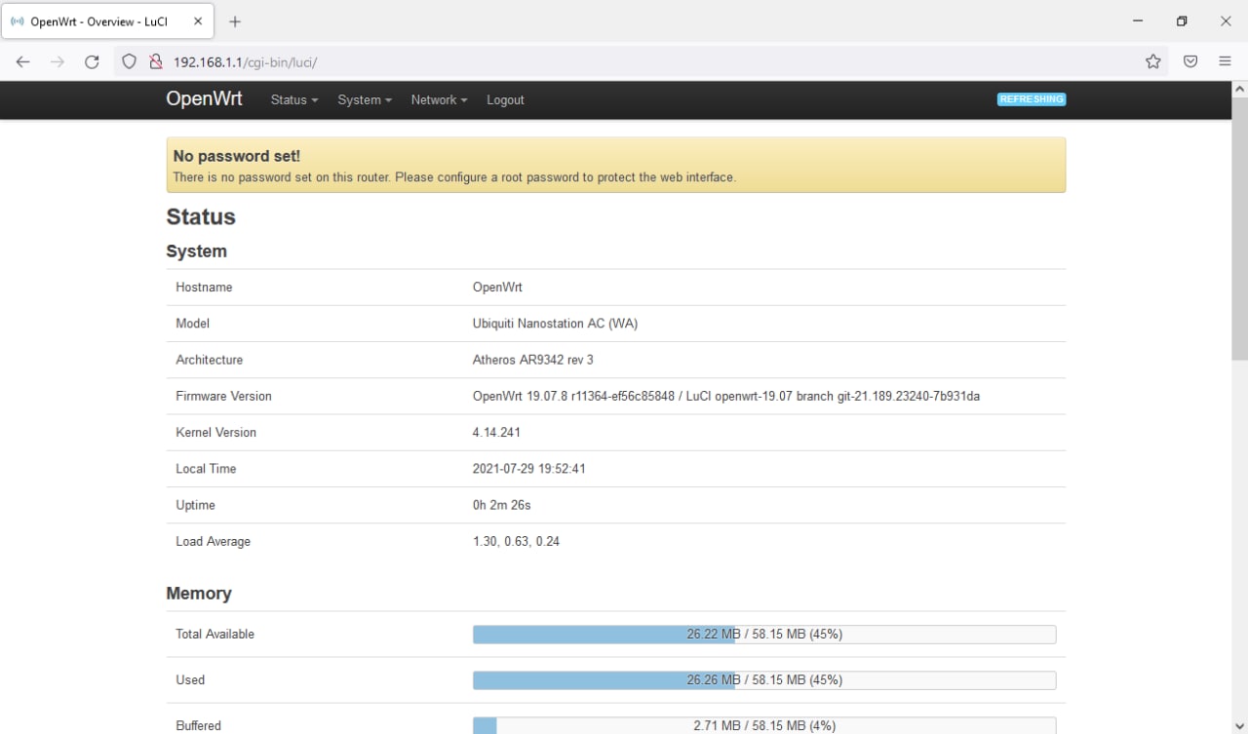This screenshot has height=734, width=1248.
Task: Click the 'Architecture' row label
Action: 209,360
